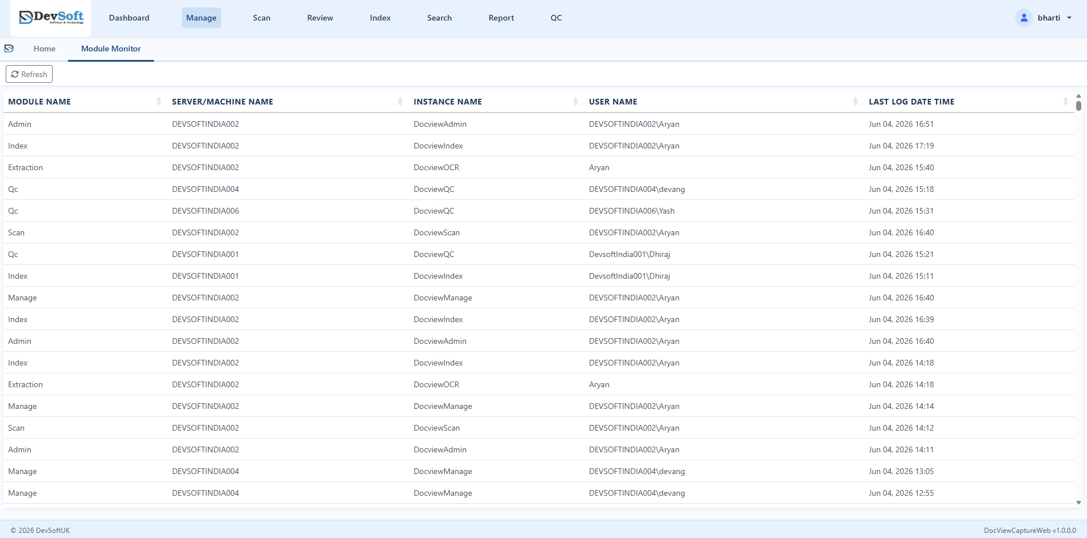Screen dimensions: 1087x538
Task: Sort by Instance Name column arrows
Action: click(x=575, y=102)
